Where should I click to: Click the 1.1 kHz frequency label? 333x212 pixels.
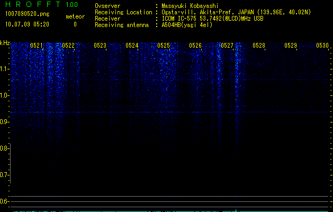[x=5, y=69]
